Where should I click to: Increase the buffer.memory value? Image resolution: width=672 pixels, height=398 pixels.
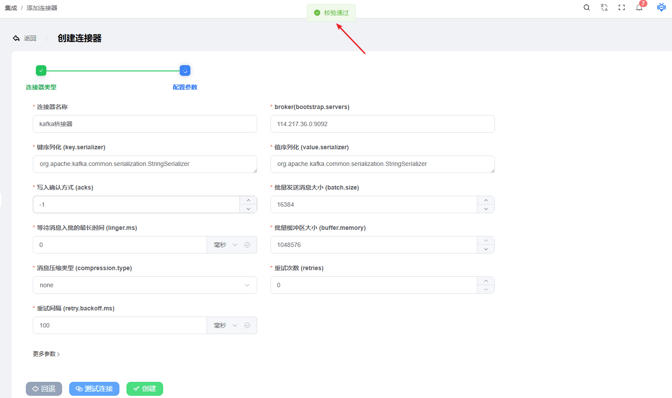point(486,240)
